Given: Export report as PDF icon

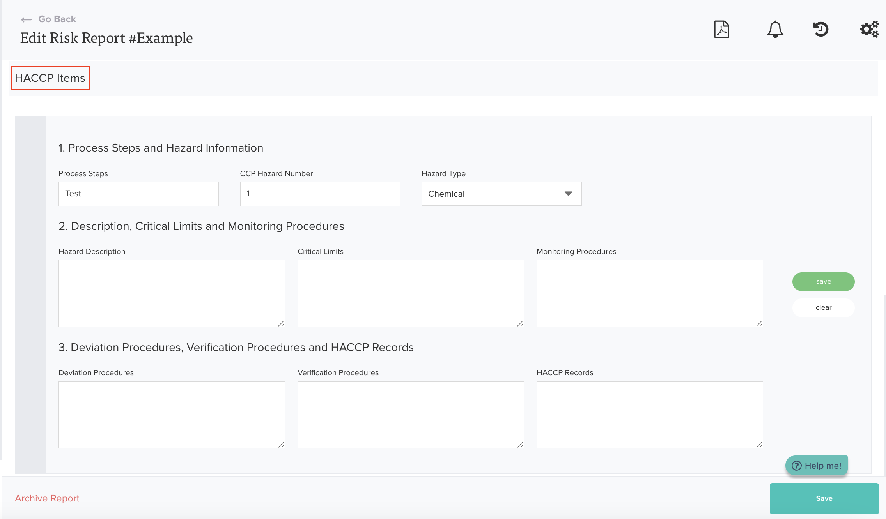Looking at the screenshot, I should click(721, 29).
